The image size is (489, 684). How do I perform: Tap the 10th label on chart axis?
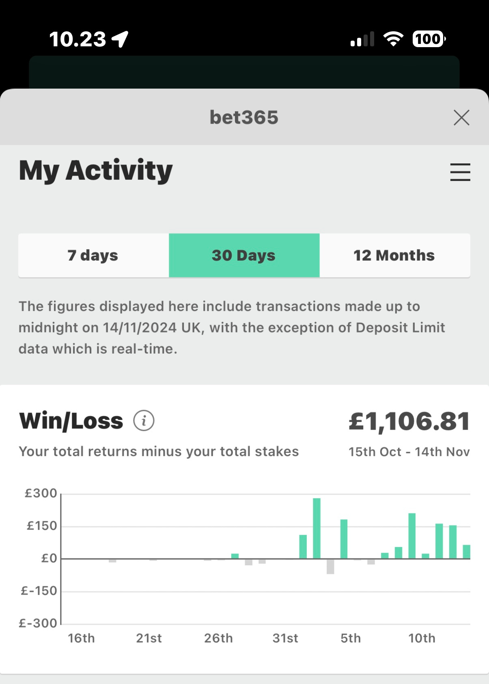pyautogui.click(x=422, y=638)
